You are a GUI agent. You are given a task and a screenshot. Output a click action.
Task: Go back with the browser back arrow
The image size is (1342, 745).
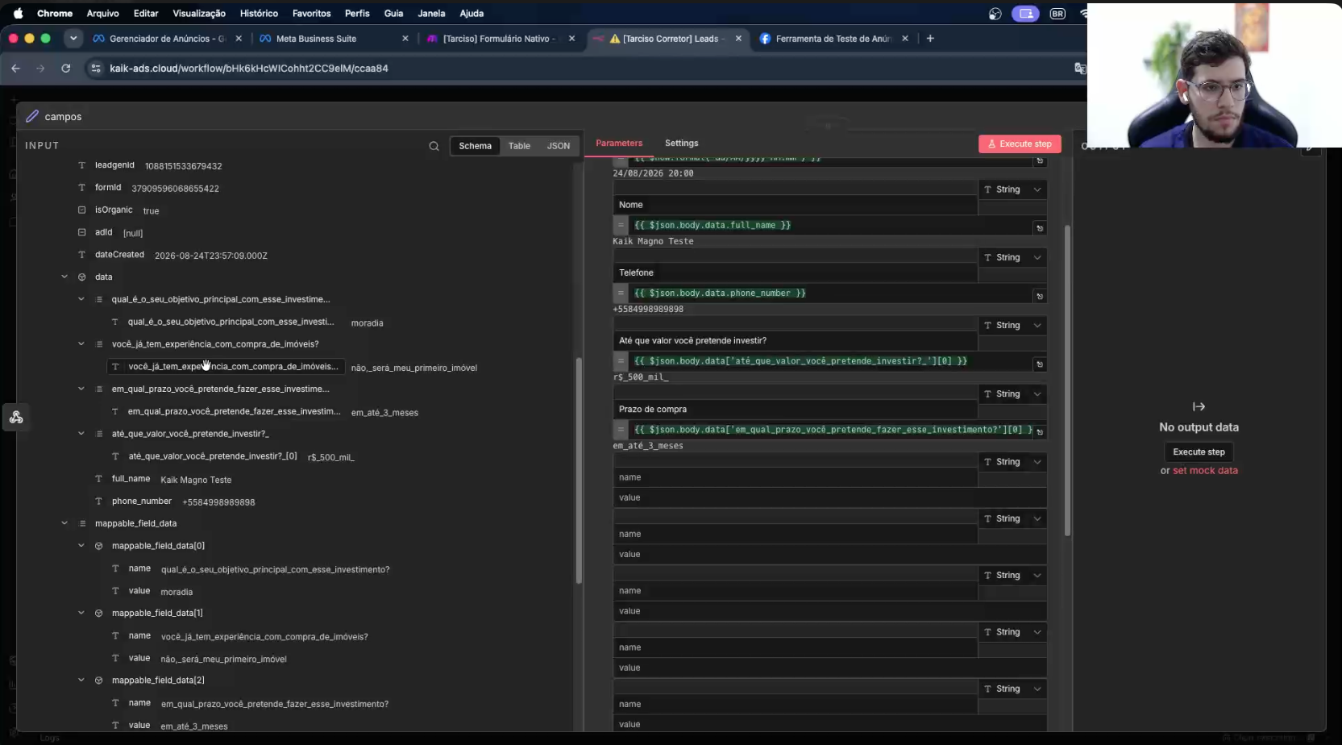coord(15,69)
